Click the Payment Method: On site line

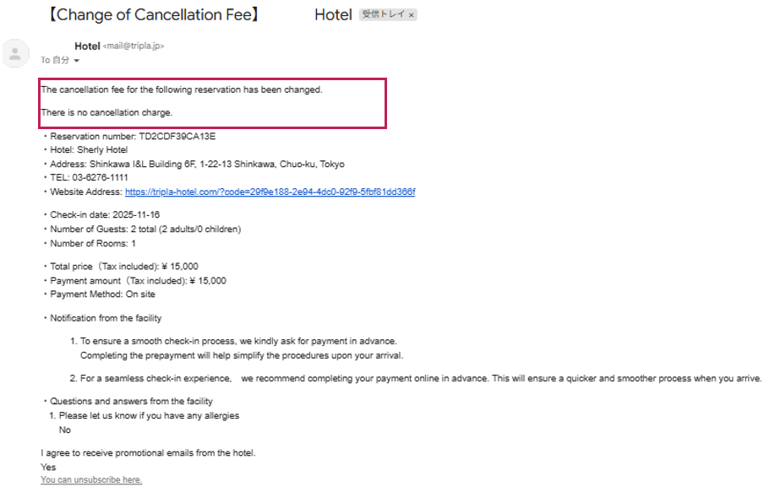102,295
